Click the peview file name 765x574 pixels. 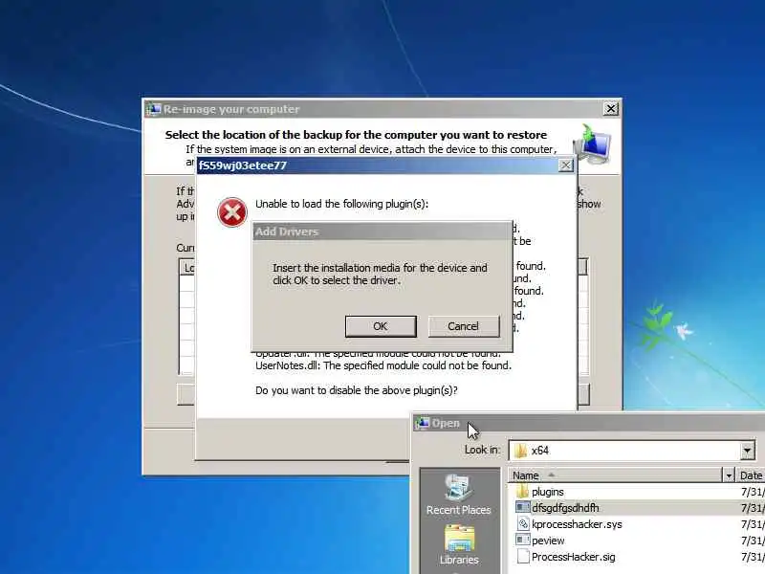click(x=548, y=541)
